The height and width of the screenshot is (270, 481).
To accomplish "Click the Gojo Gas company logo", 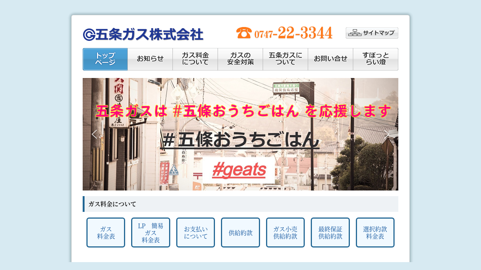I will pyautogui.click(x=143, y=34).
